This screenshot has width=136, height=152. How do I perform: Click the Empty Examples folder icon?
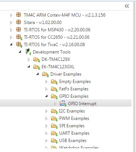coord(54,82)
